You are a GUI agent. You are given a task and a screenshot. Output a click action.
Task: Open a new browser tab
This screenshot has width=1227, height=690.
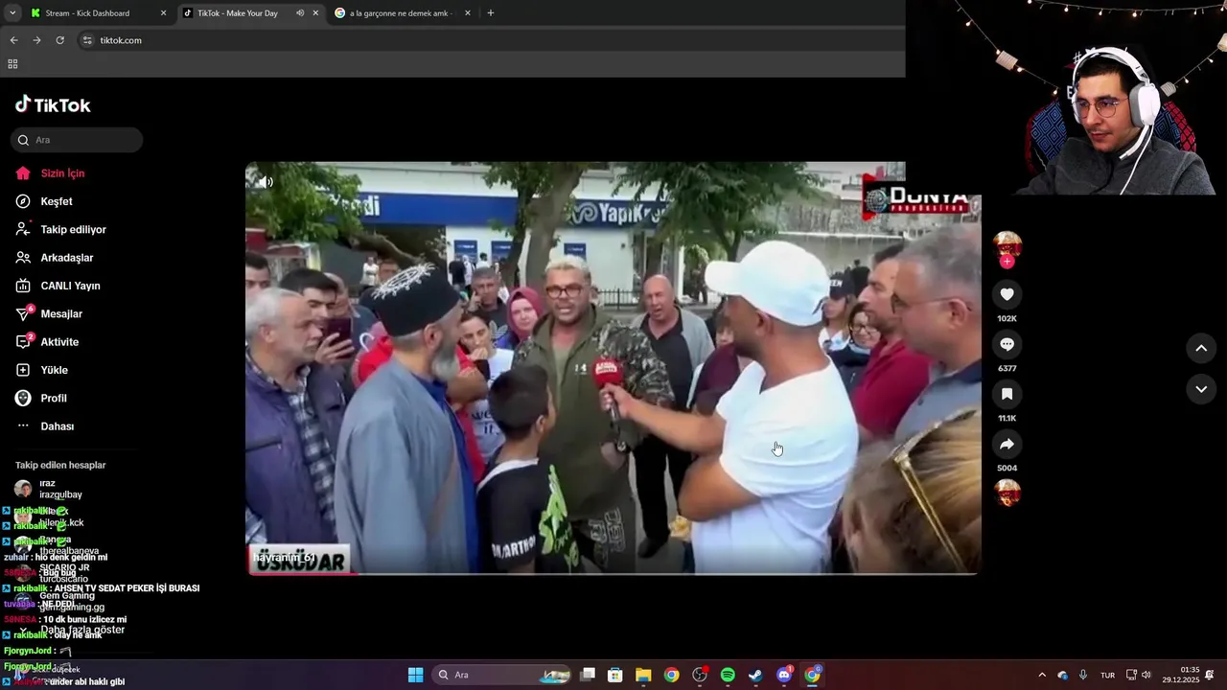[491, 13]
